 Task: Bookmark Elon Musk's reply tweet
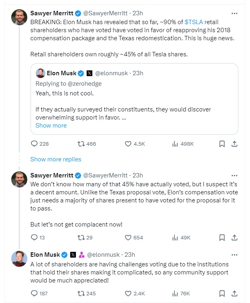click(222, 293)
